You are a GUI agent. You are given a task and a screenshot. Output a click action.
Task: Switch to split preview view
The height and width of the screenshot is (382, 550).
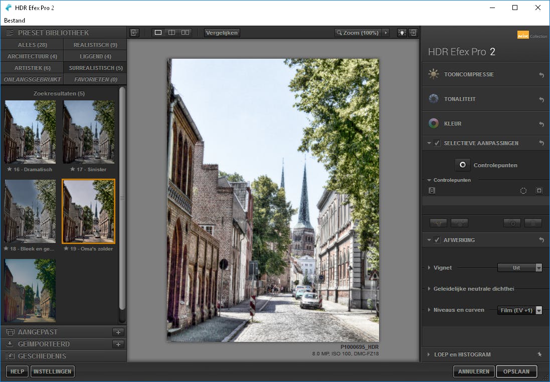(171, 33)
